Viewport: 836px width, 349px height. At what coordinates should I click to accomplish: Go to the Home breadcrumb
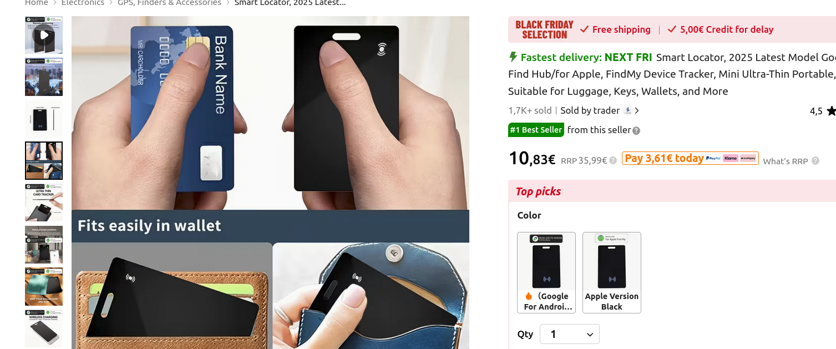[37, 3]
